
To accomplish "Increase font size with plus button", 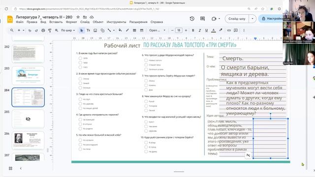I will point(186,30).
